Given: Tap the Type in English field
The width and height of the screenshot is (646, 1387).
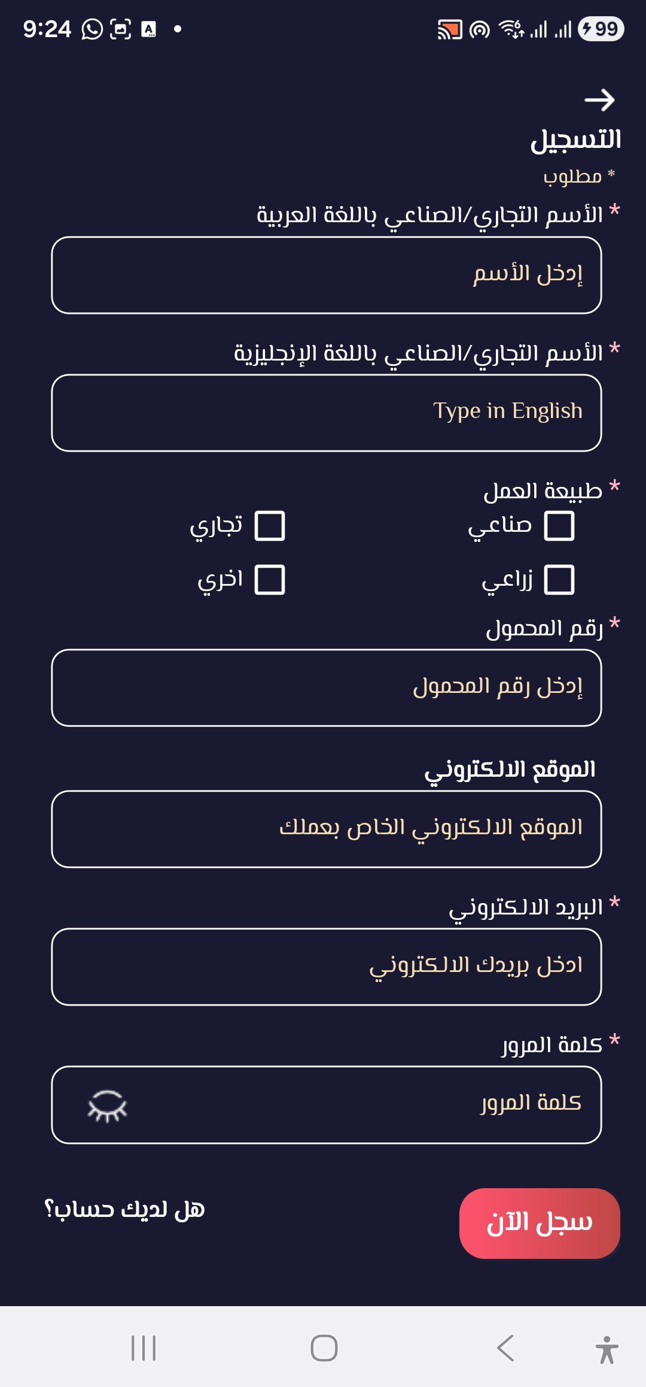Looking at the screenshot, I should click(x=327, y=413).
